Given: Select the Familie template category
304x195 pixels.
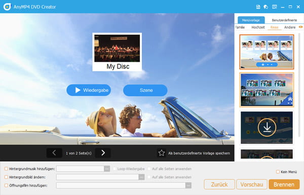Looking at the screenshot, I should [240, 27].
